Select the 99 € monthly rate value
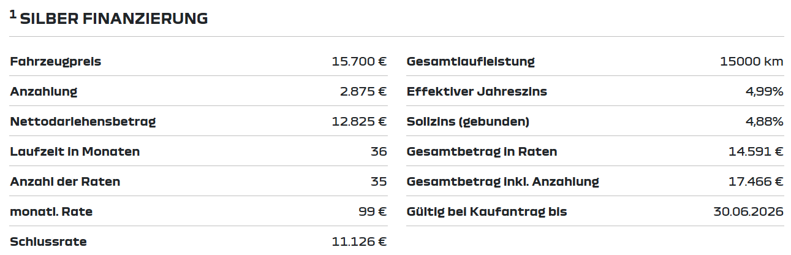The height and width of the screenshot is (255, 791). click(373, 211)
